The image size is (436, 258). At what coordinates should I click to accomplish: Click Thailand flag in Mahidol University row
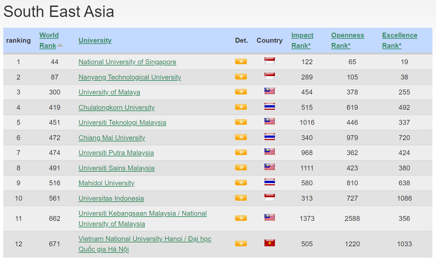click(270, 182)
